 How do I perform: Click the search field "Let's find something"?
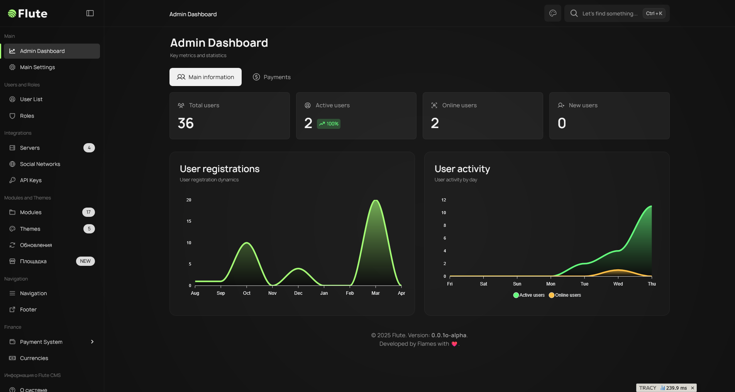(610, 14)
